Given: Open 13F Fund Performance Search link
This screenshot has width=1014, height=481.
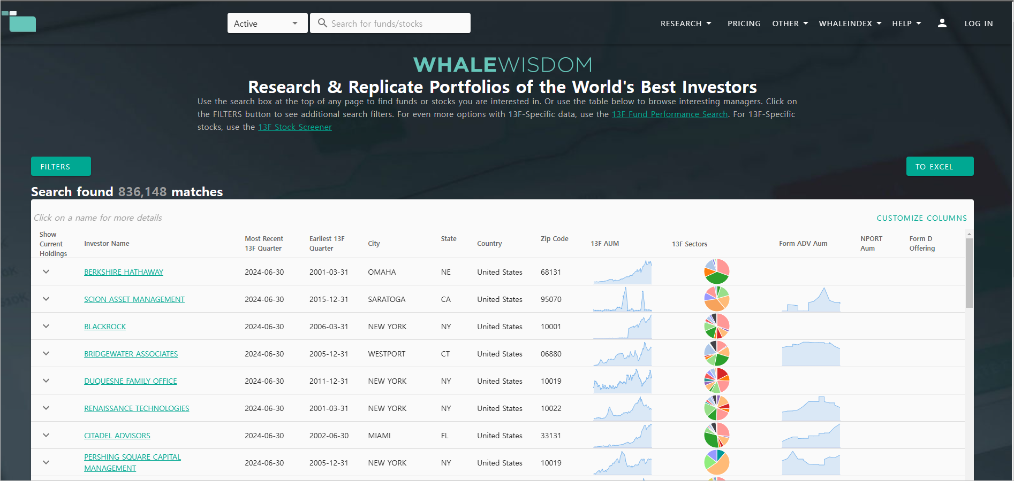Looking at the screenshot, I should coord(670,114).
